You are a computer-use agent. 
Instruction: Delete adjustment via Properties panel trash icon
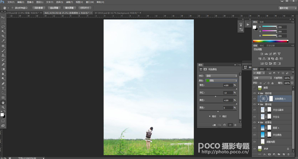click(235, 125)
